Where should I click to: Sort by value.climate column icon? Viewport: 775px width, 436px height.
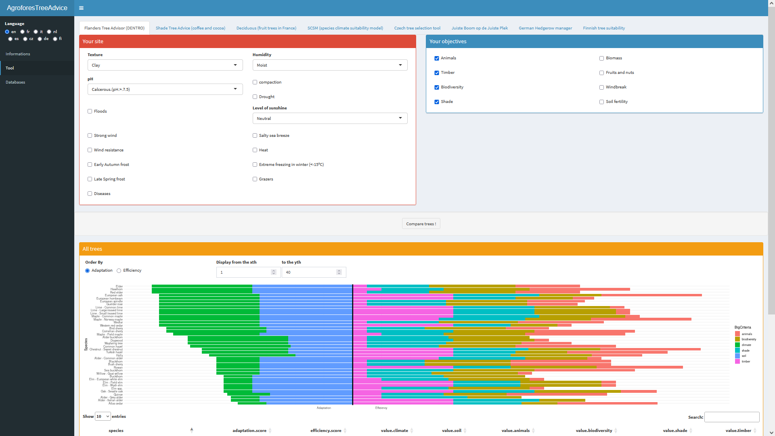click(x=412, y=431)
